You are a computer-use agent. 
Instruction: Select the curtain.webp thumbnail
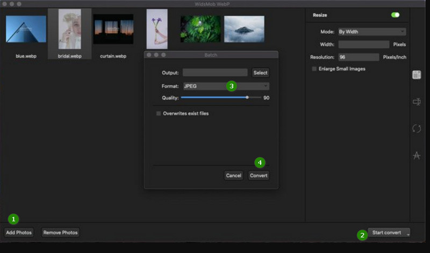point(113,29)
